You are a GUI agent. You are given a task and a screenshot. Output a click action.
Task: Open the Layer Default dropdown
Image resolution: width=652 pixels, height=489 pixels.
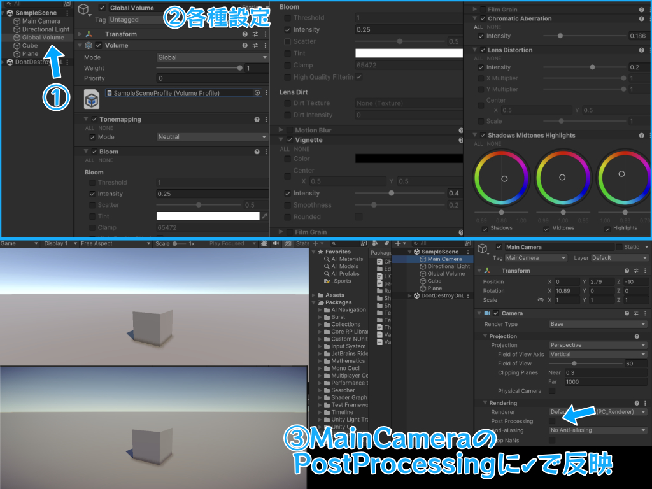[x=620, y=258]
